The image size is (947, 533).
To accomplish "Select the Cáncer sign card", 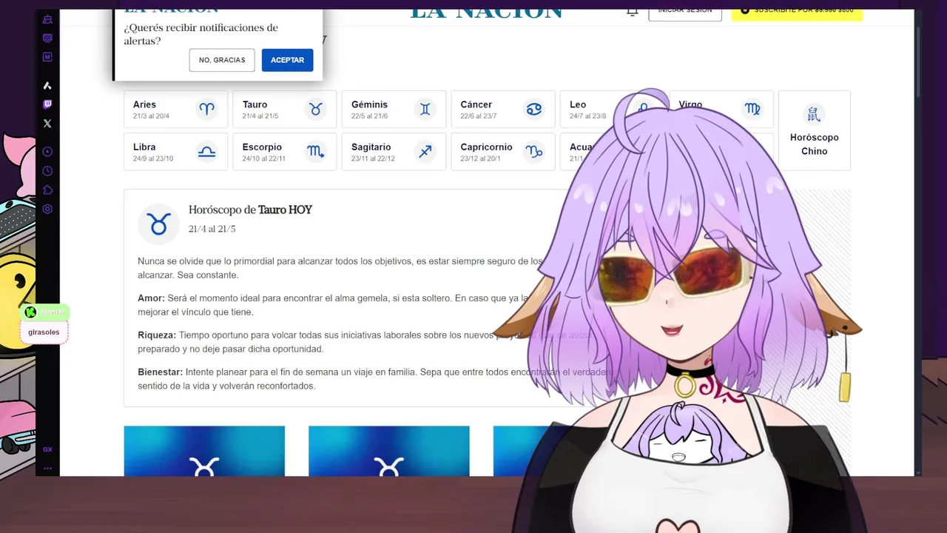I will click(x=503, y=110).
